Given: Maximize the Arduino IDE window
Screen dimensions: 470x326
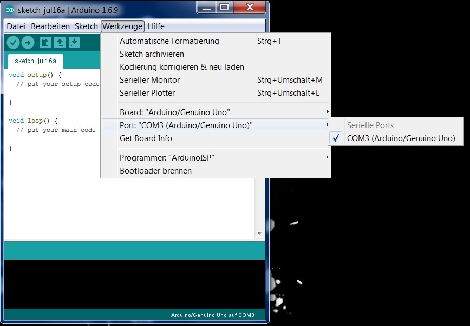Looking at the screenshot, I should pyautogui.click(x=225, y=7).
